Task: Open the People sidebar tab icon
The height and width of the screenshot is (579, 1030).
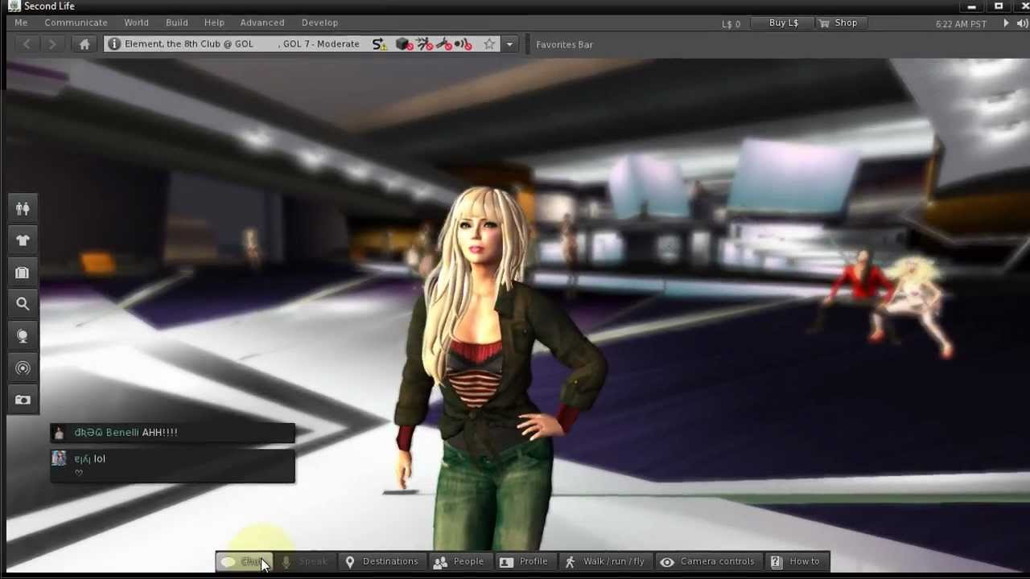Action: (x=23, y=208)
